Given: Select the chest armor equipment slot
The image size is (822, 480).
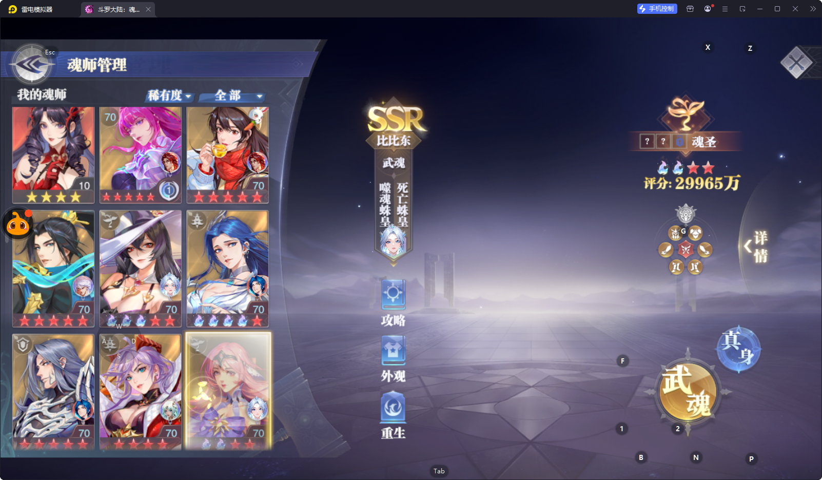Looking at the screenshot, I should (x=695, y=234).
